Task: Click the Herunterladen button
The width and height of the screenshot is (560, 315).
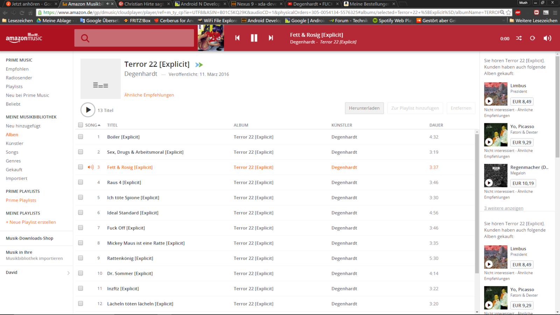Action: (364, 108)
